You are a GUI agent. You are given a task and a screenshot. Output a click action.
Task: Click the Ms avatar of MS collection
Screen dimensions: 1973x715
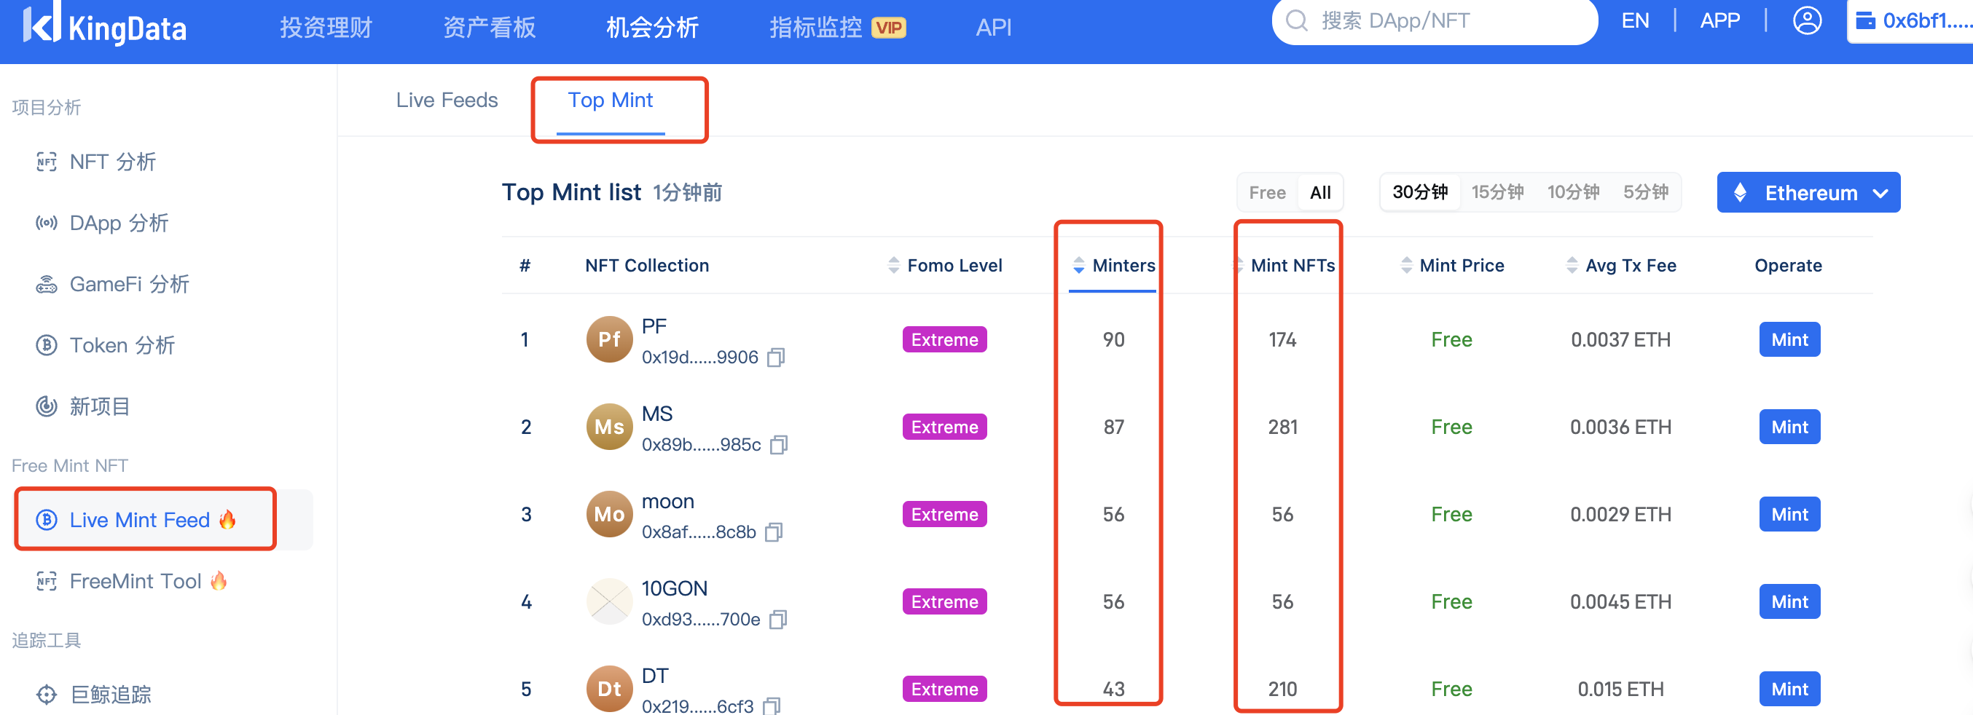pyautogui.click(x=609, y=427)
